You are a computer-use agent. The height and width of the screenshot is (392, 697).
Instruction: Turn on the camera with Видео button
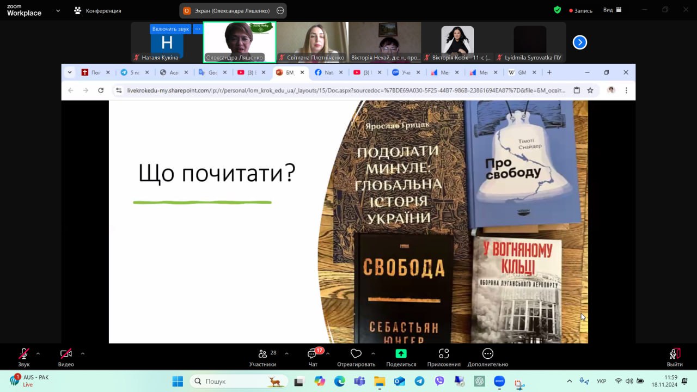click(66, 357)
